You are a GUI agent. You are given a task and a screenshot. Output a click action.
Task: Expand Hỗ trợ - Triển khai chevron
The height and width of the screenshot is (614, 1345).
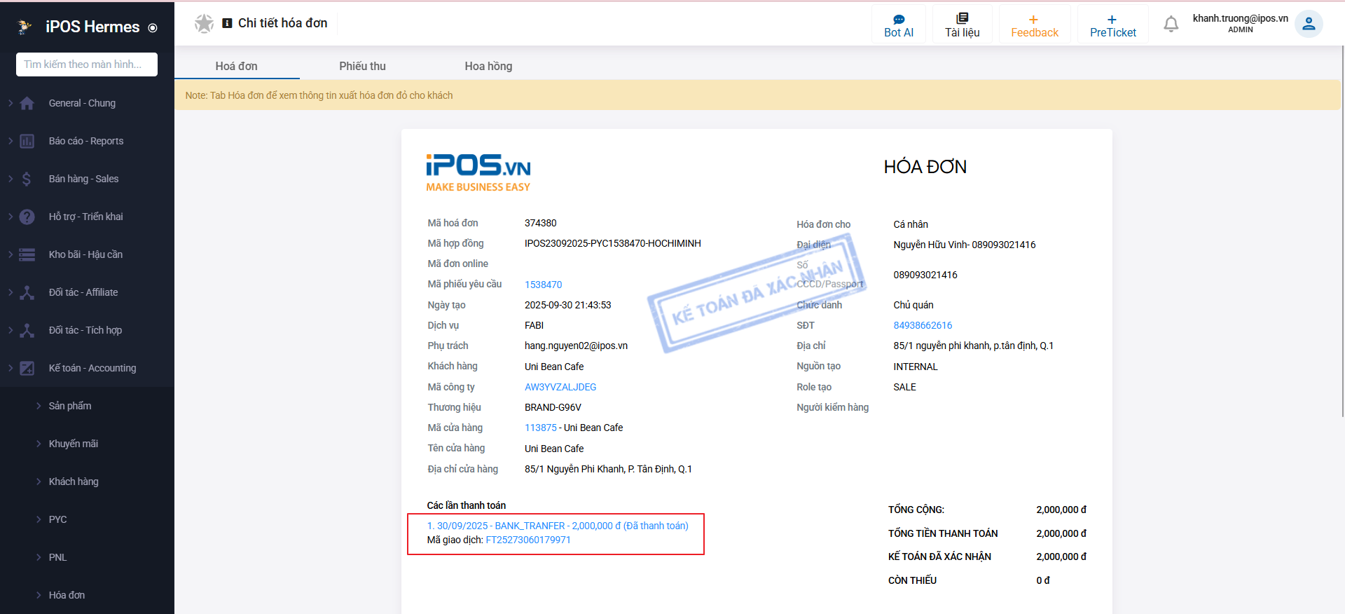pos(11,217)
